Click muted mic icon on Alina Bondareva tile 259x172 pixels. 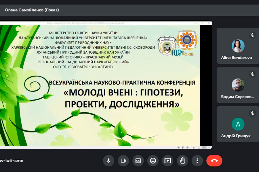252,35
